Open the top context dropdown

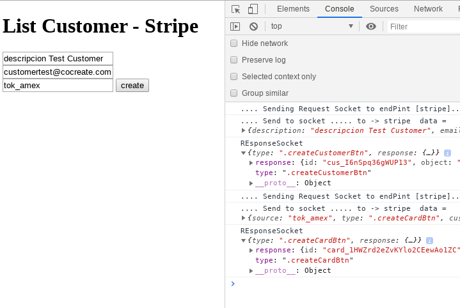point(312,26)
